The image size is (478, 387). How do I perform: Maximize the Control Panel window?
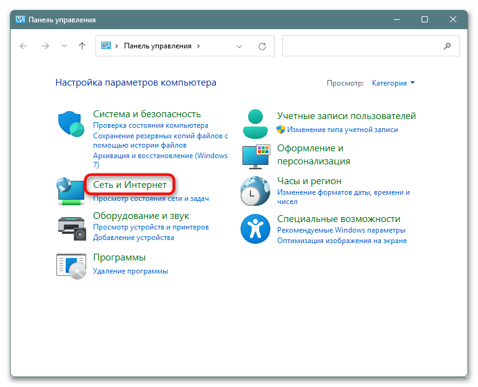[x=424, y=19]
